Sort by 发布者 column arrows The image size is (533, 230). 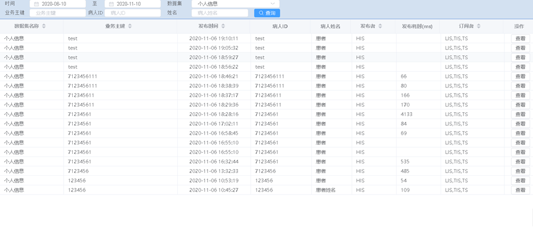coord(380,26)
